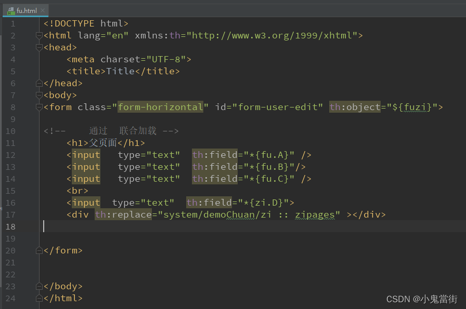This screenshot has width=466, height=309.
Task: Click the zipages fragment name
Action: [315, 214]
